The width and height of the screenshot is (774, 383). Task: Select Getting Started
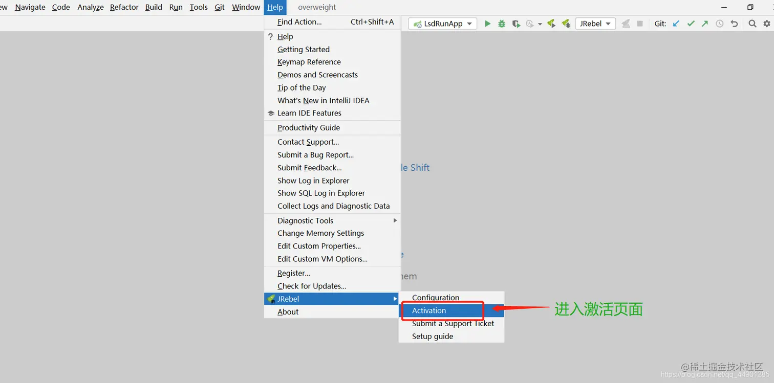[332, 49]
